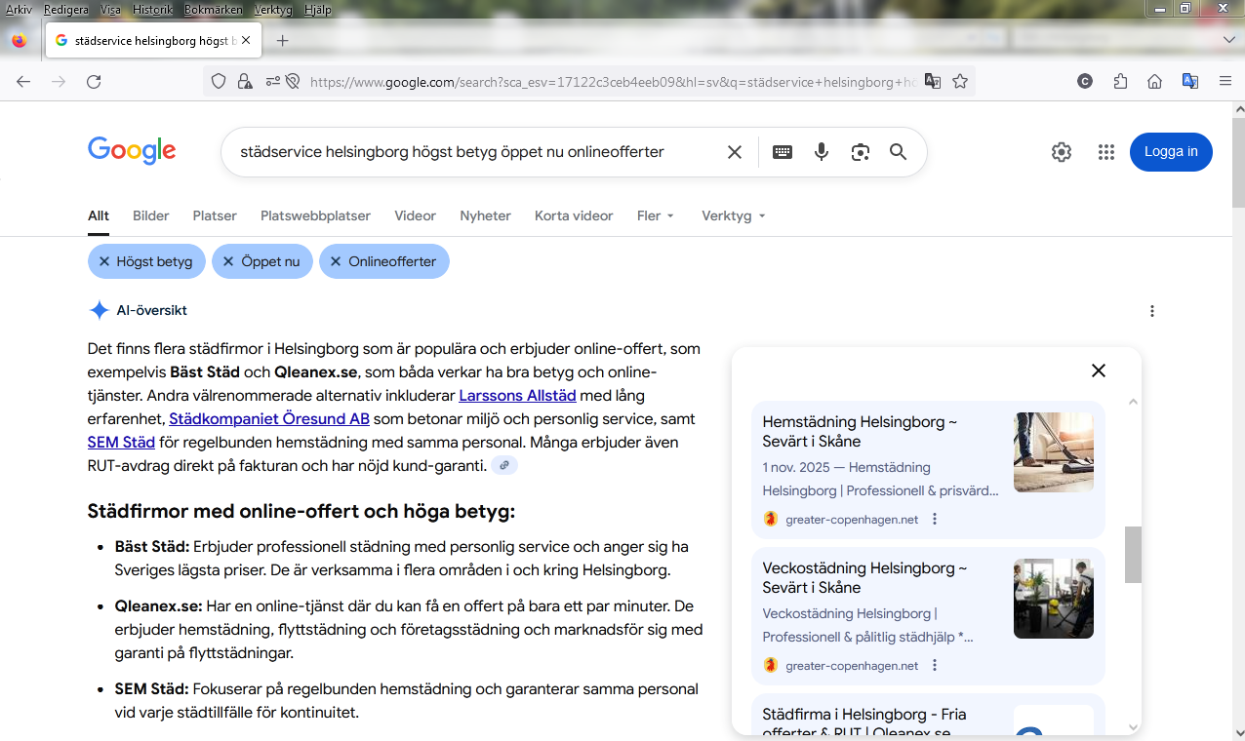Viewport: 1245px width, 741px height.
Task: Open the 'Bokmärken' menu
Action: [x=213, y=10]
